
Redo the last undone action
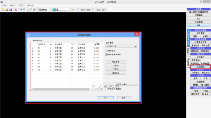coord(24,10)
